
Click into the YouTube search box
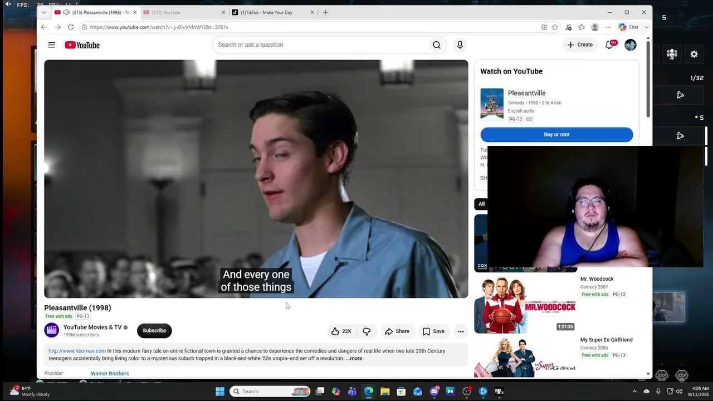click(x=320, y=45)
